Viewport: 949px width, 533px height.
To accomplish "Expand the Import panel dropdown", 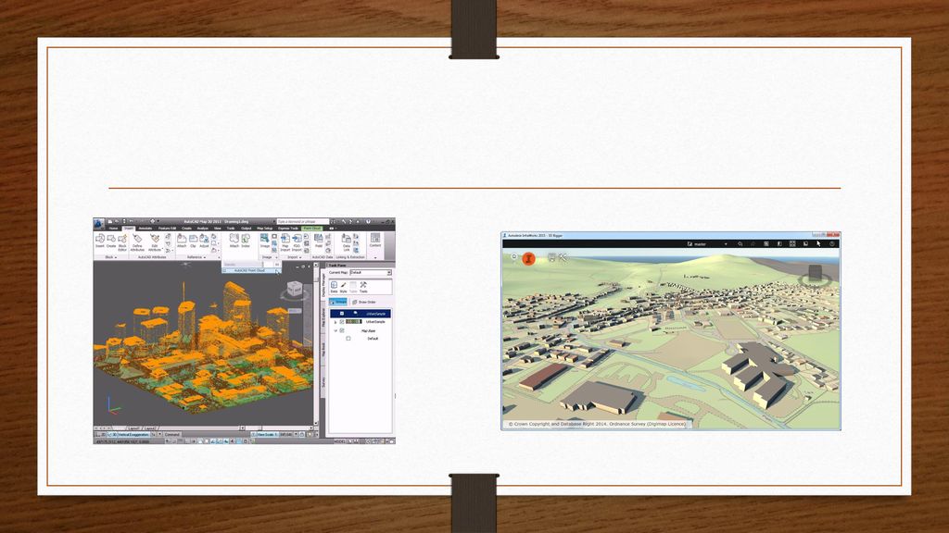I will point(300,257).
